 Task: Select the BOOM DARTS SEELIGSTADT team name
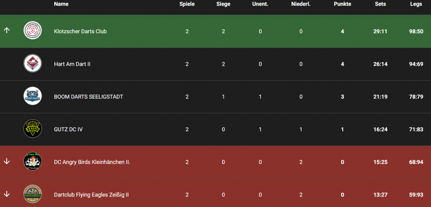89,97
